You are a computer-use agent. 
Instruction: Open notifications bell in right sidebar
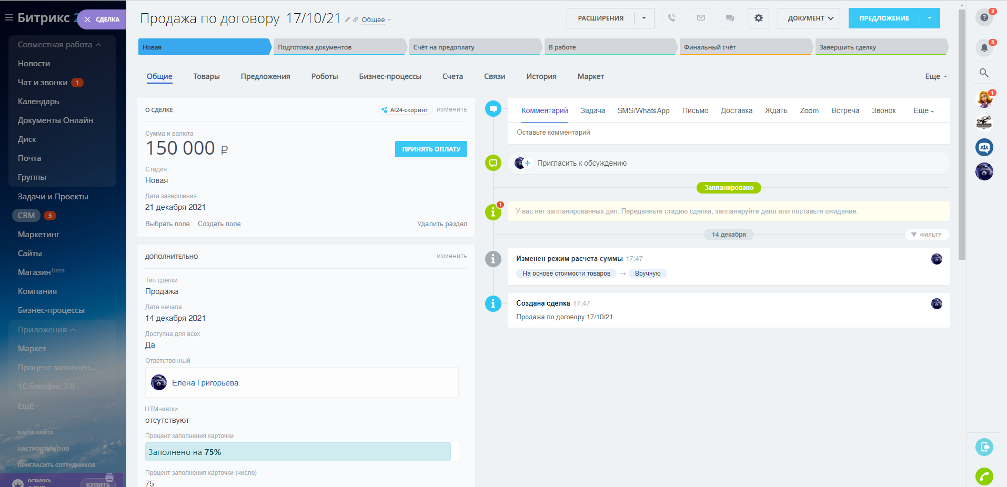click(x=984, y=48)
